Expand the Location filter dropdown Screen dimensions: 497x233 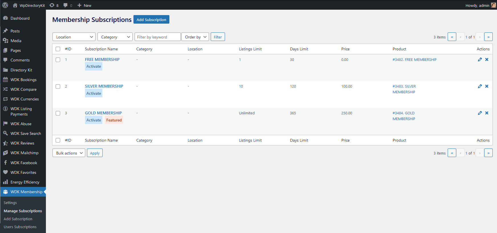74,37
